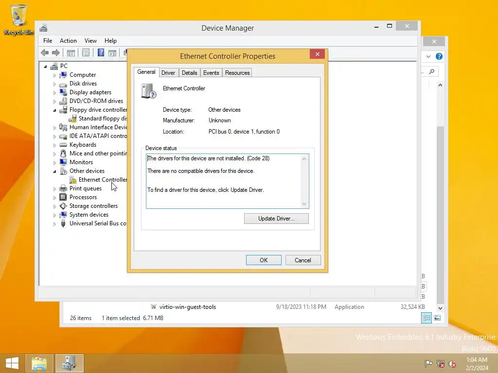The height and width of the screenshot is (373, 498).
Task: Collapse the PC root node
Action: (45, 67)
